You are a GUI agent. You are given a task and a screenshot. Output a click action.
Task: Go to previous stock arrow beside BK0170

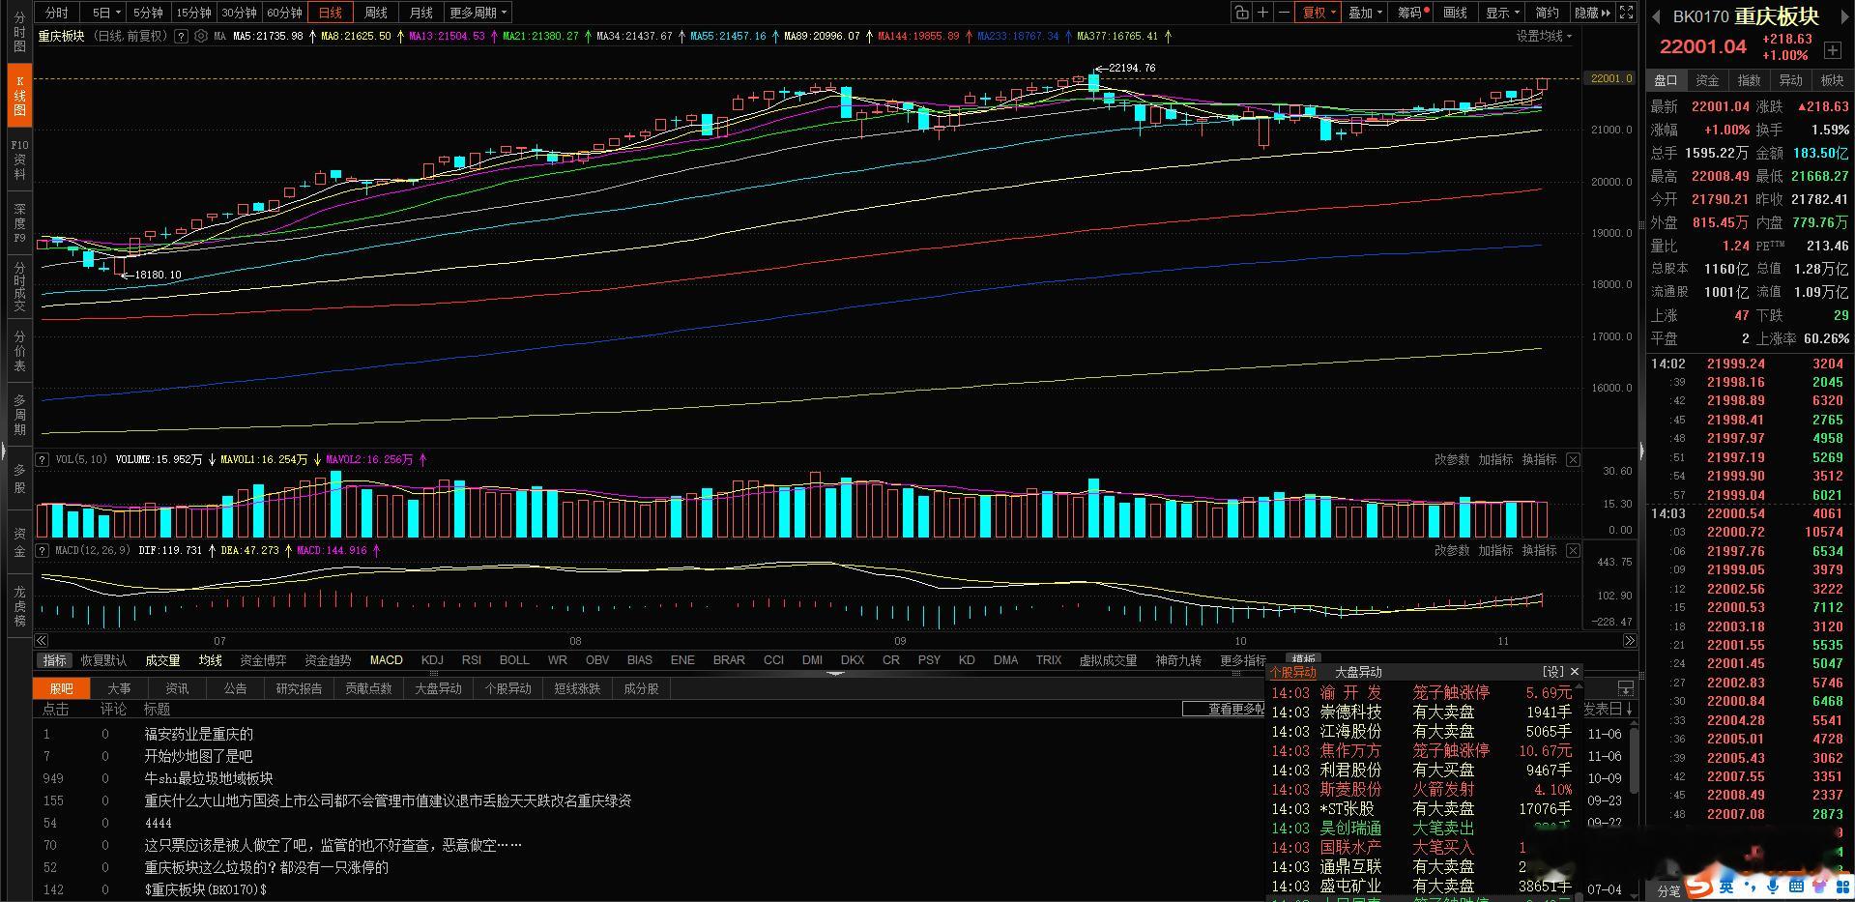click(1656, 16)
